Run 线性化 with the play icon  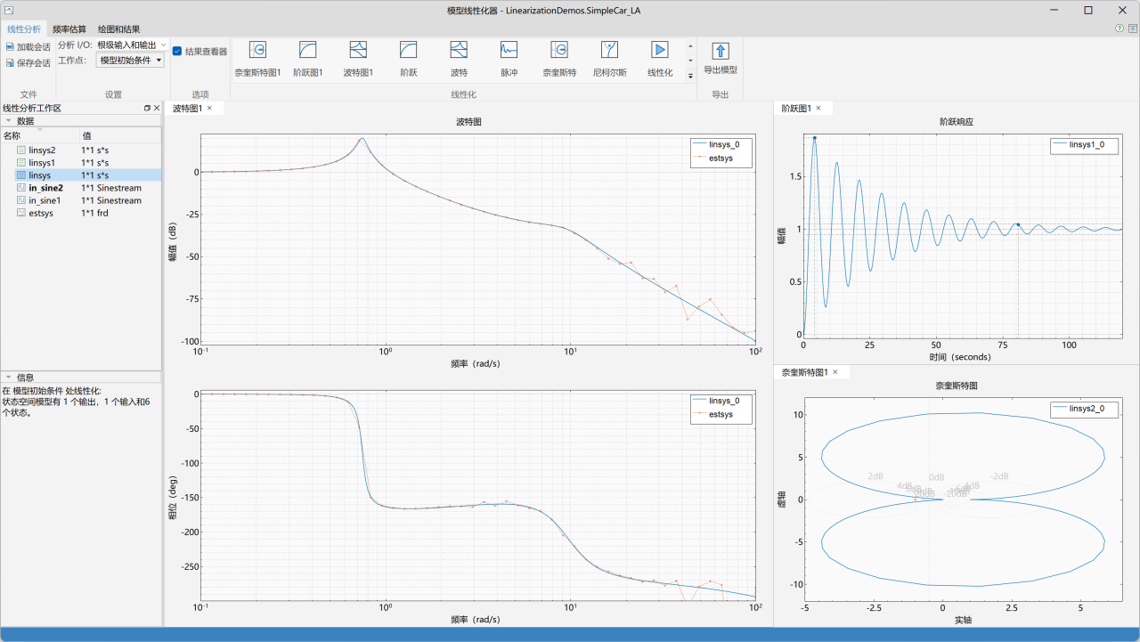coord(660,51)
